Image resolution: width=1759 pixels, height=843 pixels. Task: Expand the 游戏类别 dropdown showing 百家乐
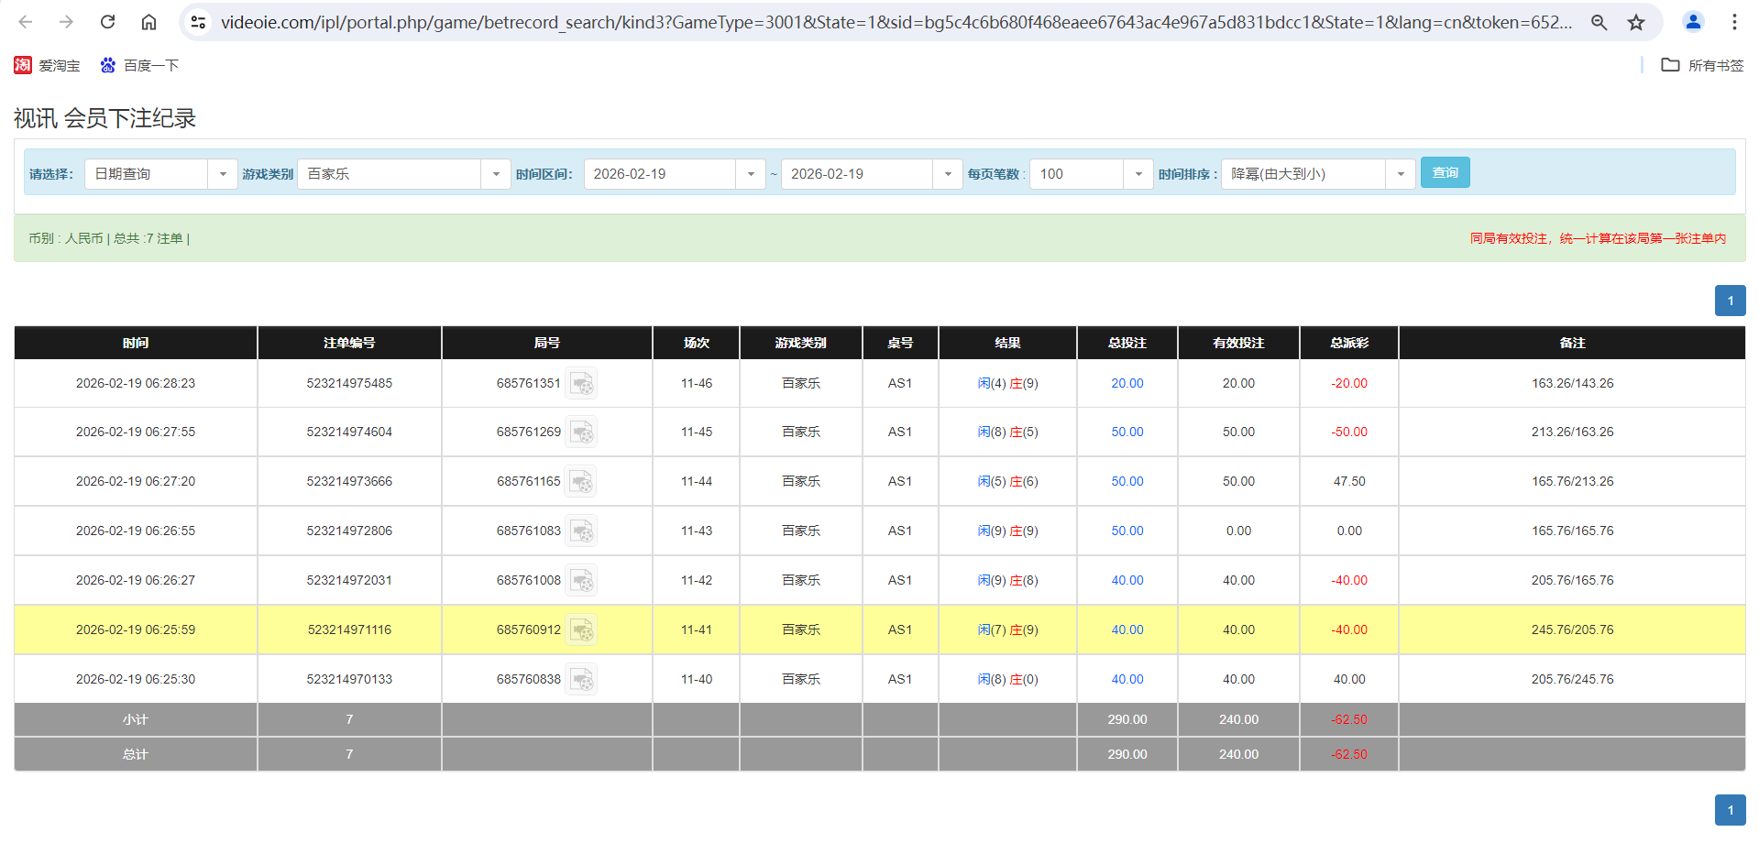[x=496, y=173]
